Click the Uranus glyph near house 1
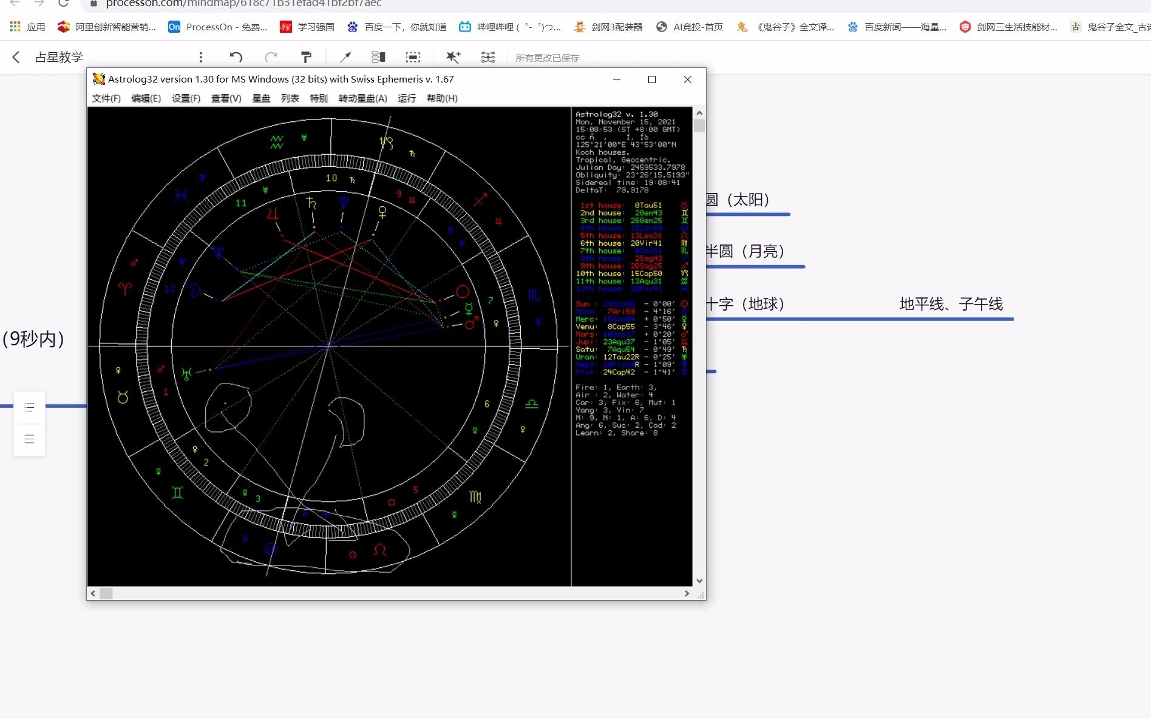This screenshot has height=719, width=1151. tap(186, 374)
